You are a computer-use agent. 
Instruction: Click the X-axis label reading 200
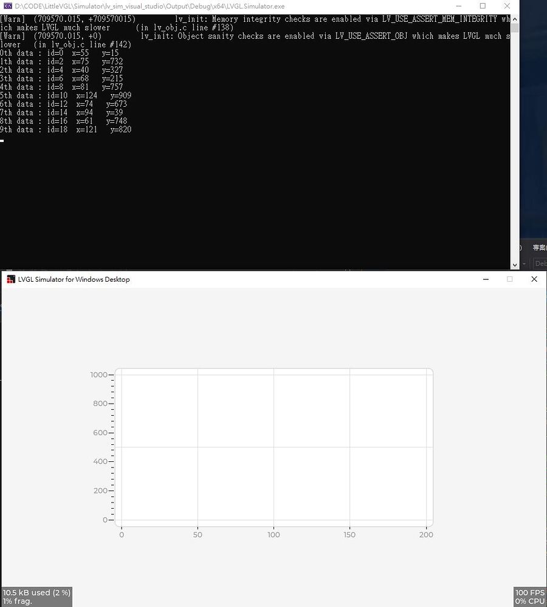(x=426, y=535)
